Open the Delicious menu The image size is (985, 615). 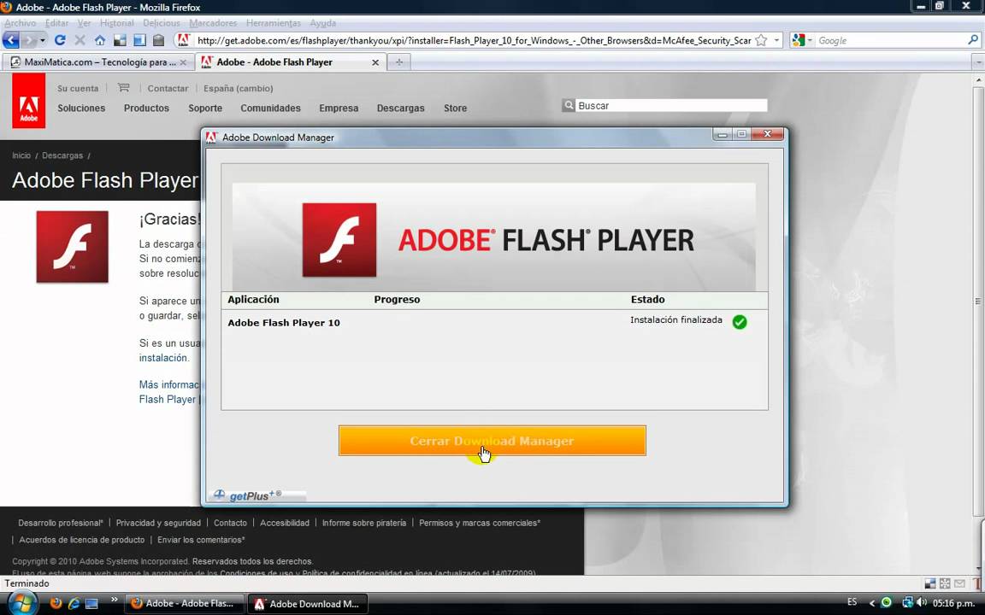pyautogui.click(x=162, y=22)
